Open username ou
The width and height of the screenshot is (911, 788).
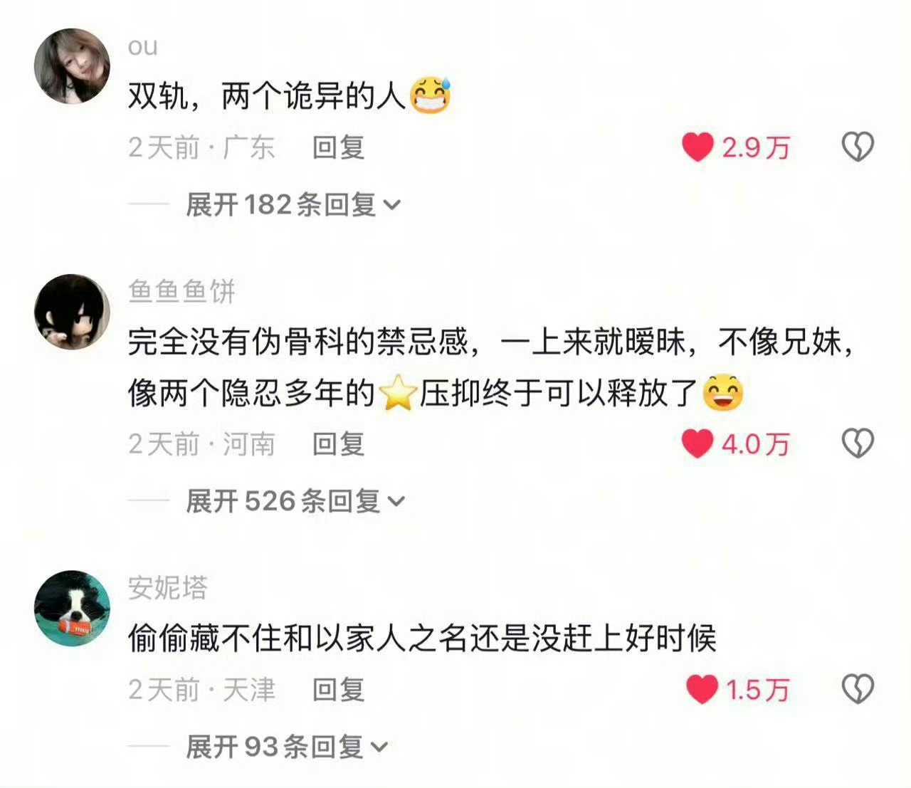(x=143, y=46)
